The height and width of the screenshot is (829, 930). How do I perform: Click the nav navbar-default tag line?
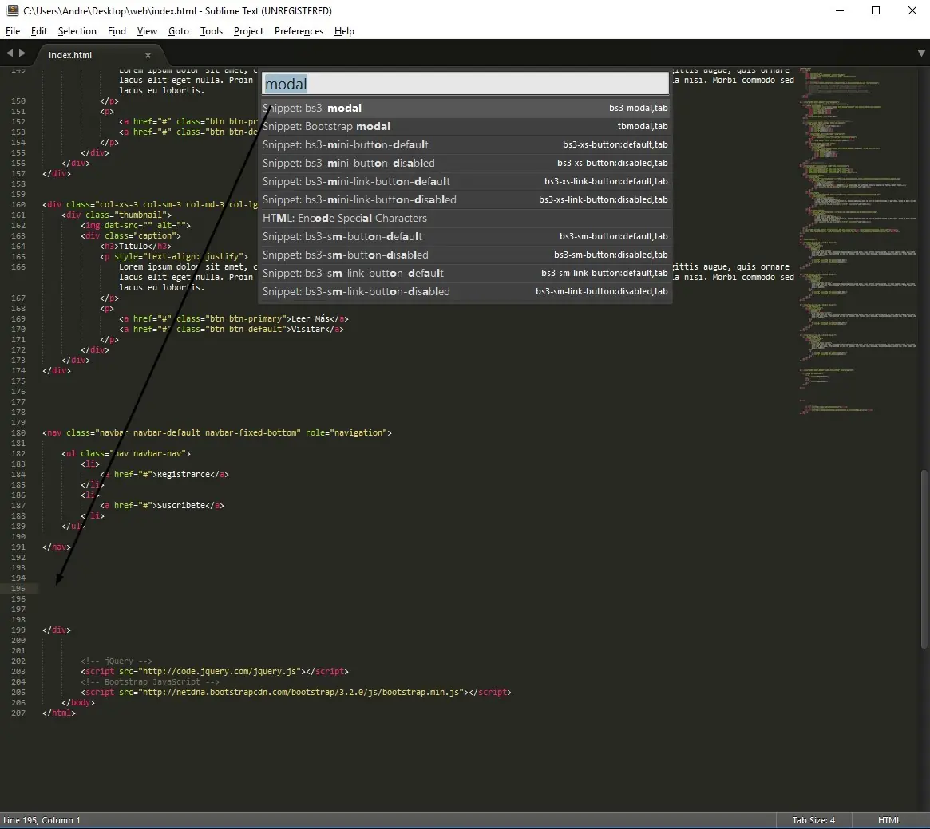point(217,433)
